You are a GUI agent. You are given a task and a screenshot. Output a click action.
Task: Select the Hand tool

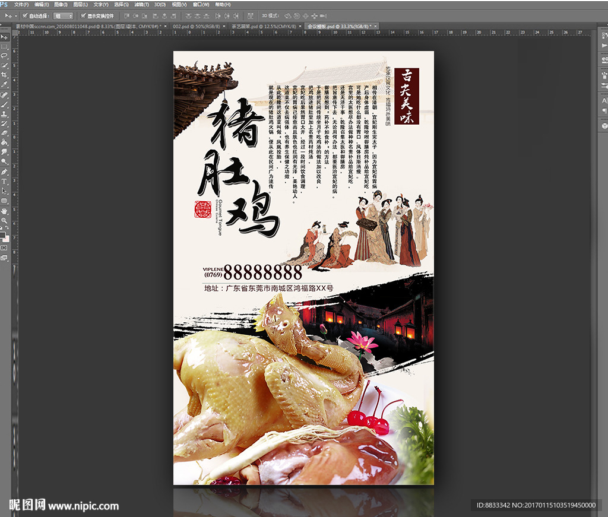point(4,211)
